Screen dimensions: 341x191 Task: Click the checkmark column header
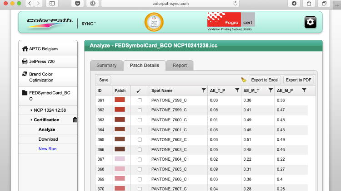(139, 91)
